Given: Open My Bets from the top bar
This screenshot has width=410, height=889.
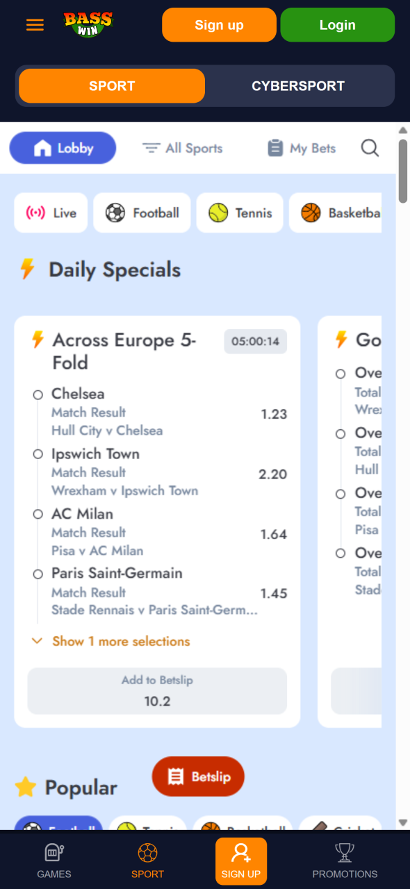Looking at the screenshot, I should click(x=301, y=148).
